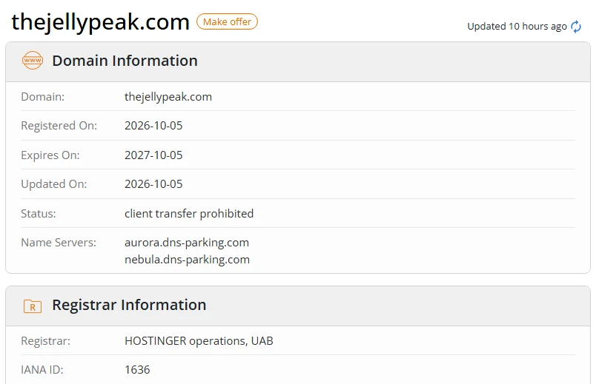The height and width of the screenshot is (384, 596).
Task: Click the 'Status:' label
Action: (x=38, y=214)
